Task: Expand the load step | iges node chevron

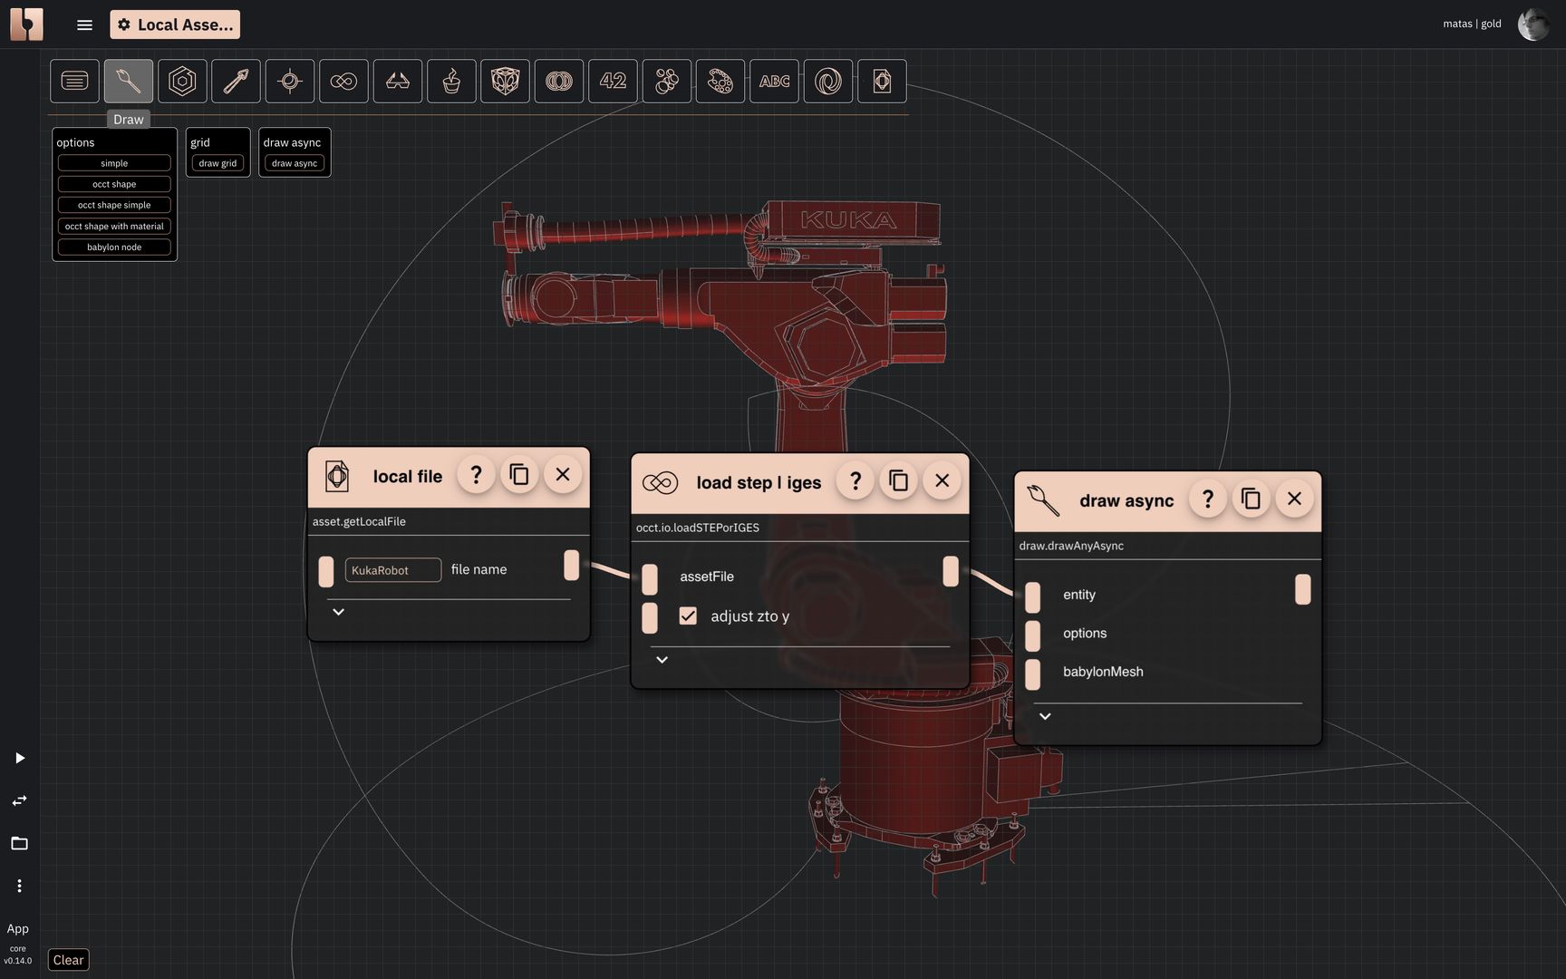Action: (662, 660)
